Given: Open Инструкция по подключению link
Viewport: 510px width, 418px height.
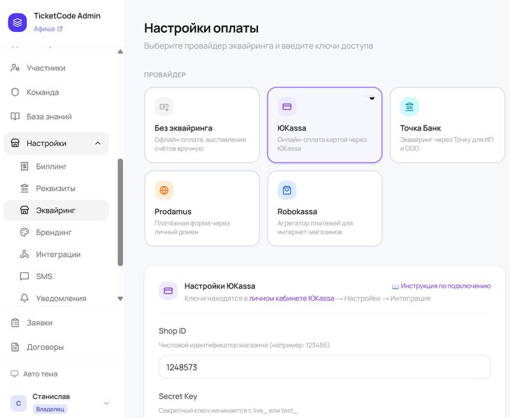Looking at the screenshot, I should point(441,286).
